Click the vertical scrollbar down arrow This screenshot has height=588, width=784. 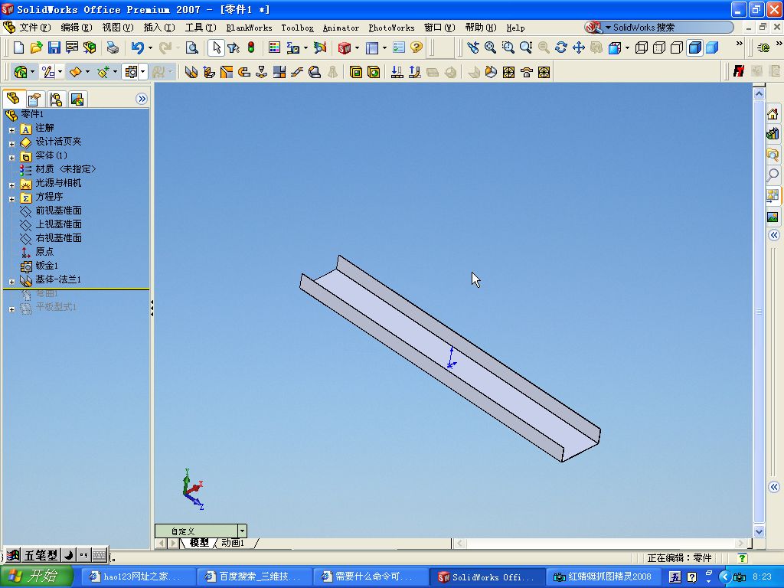[x=759, y=532]
